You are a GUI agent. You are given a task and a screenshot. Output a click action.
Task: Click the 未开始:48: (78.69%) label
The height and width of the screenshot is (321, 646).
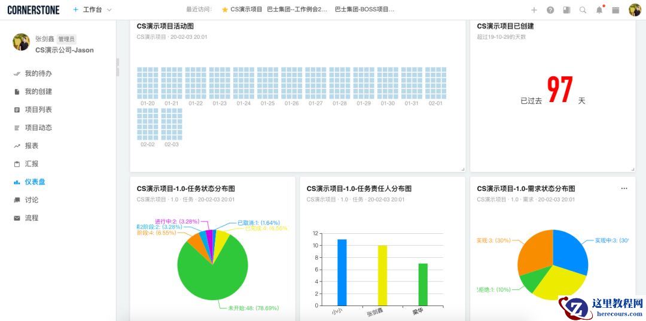[x=254, y=308]
